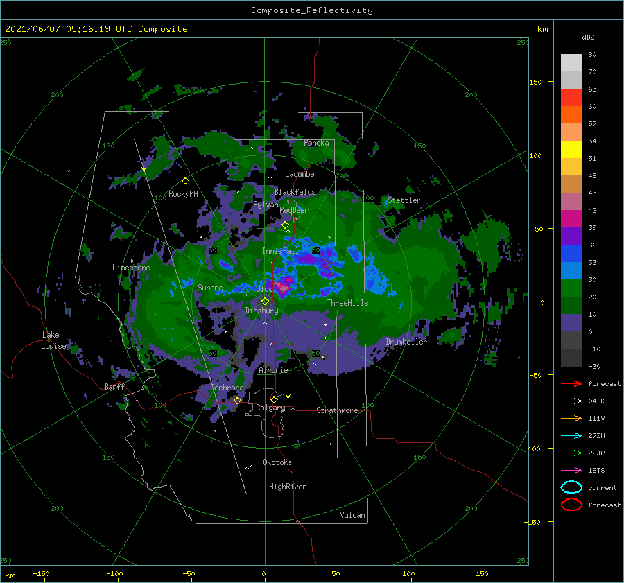Click the km unit label at top right

click(542, 29)
